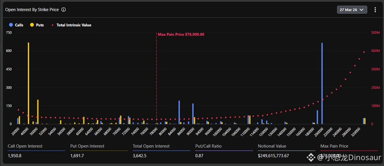Select the Total Open Interest label
Screen dimensions: 384x166
[x=152, y=146]
